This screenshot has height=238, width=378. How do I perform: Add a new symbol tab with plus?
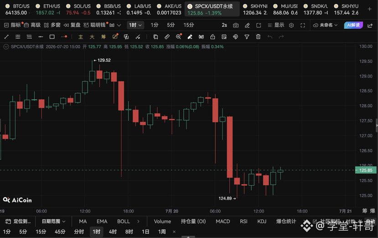point(369,9)
